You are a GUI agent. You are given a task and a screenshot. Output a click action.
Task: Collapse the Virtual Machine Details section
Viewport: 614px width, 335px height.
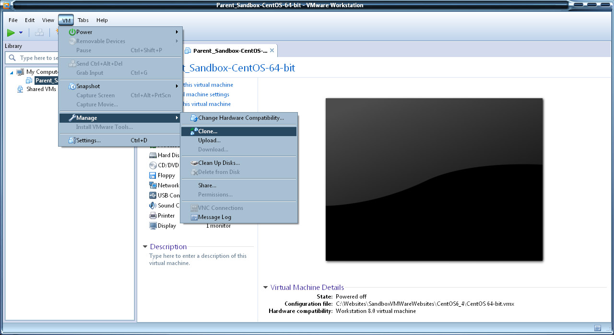pos(266,288)
